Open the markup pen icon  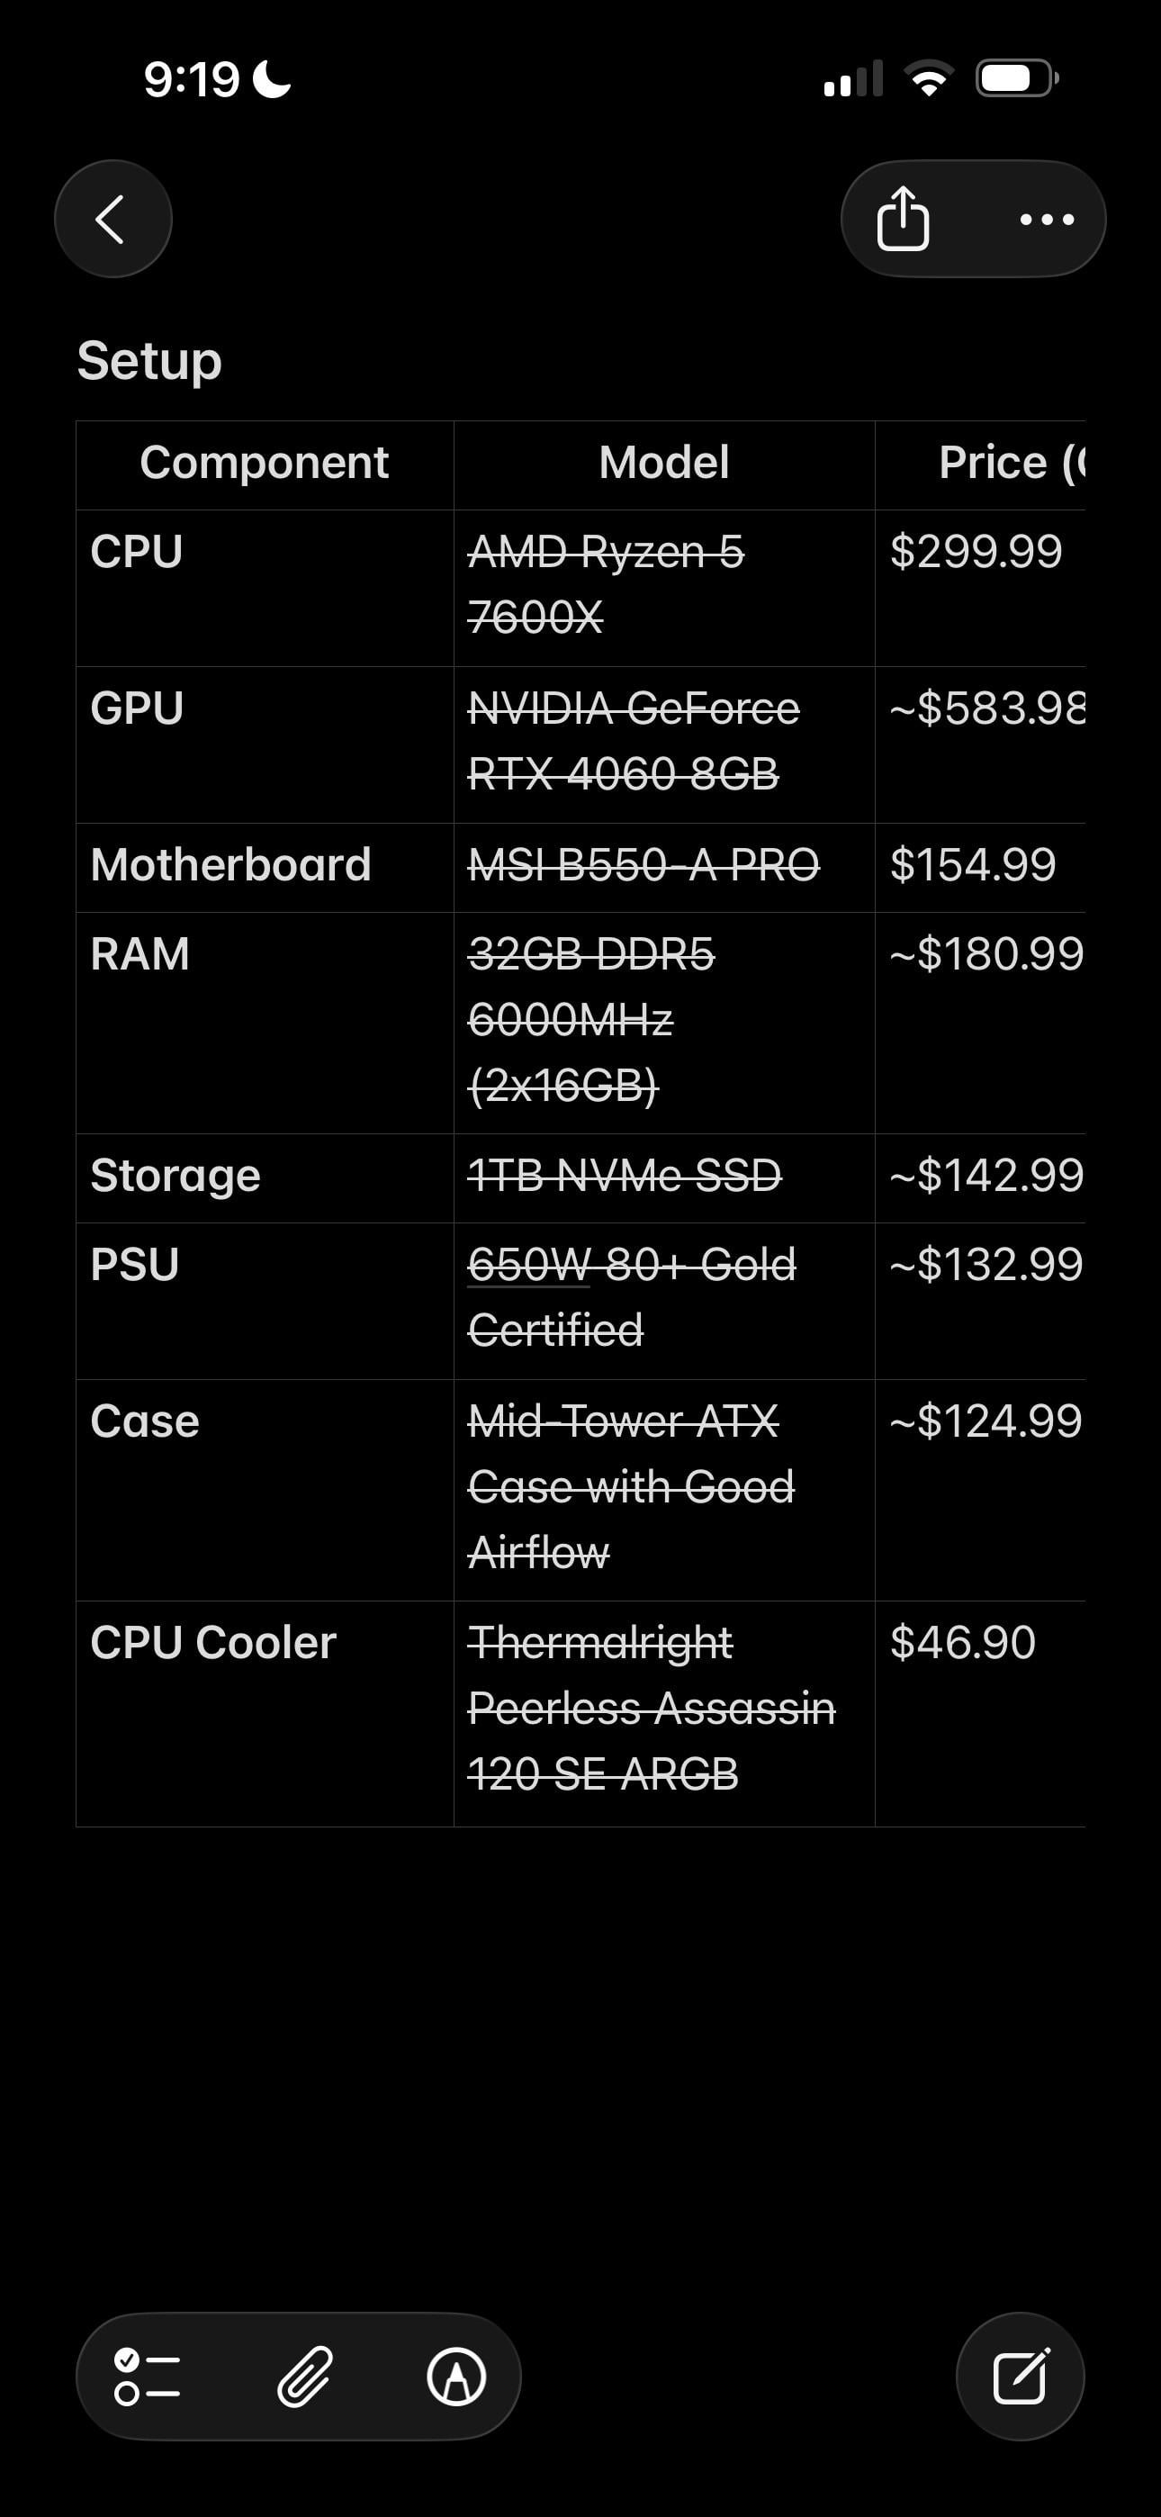tap(456, 2377)
